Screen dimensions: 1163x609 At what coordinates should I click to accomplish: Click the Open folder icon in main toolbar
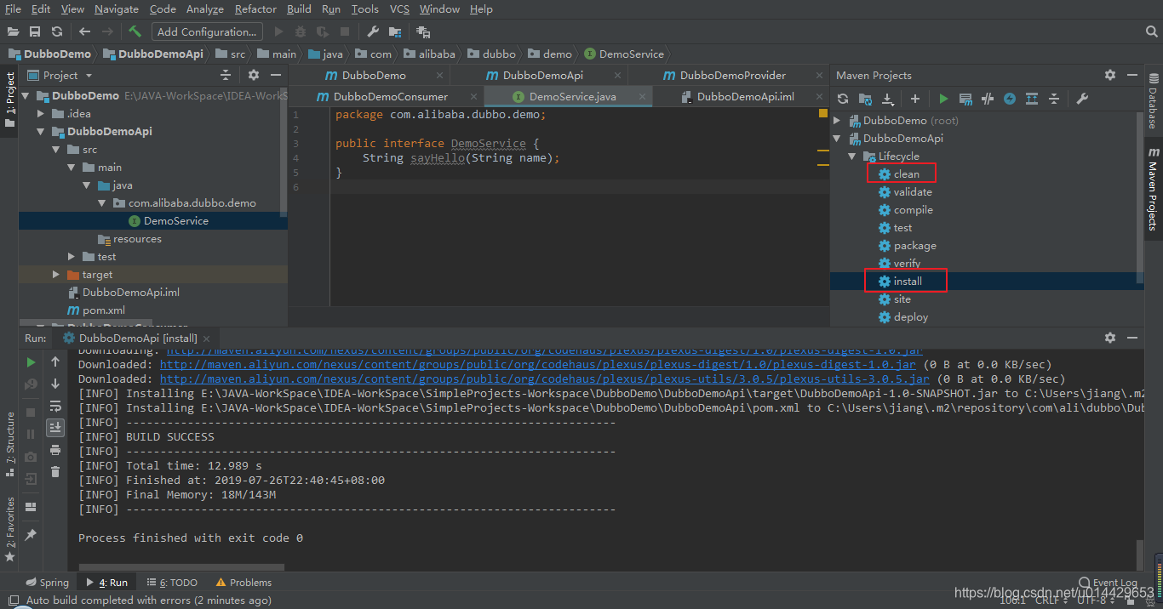tap(13, 31)
